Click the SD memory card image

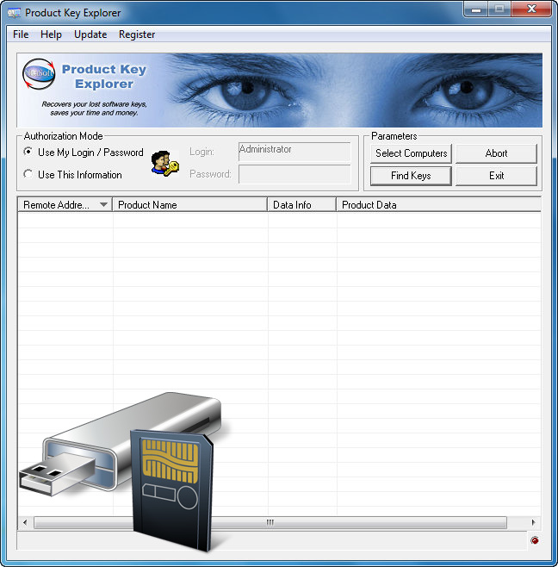pos(171,487)
